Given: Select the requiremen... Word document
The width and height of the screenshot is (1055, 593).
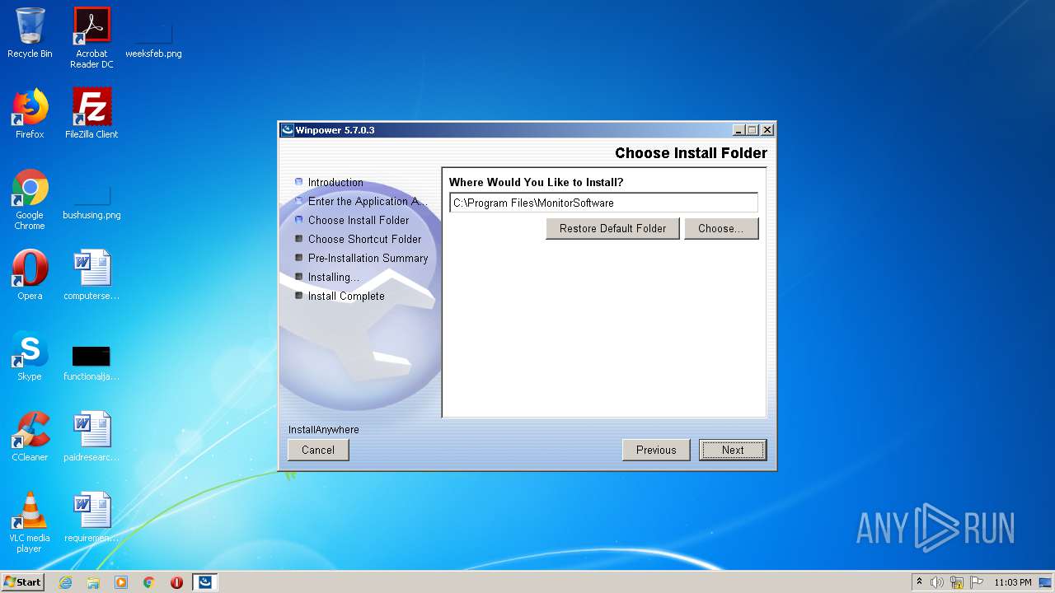Looking at the screenshot, I should click(x=91, y=517).
